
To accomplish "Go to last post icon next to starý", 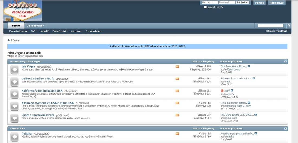I will pyautogui.click(x=232, y=91).
